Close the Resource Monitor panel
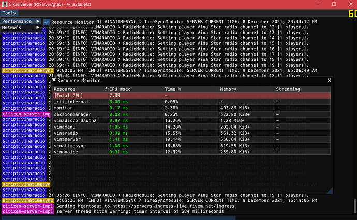Image resolution: width=357 pixels, height=220 pixels. click(329, 80)
